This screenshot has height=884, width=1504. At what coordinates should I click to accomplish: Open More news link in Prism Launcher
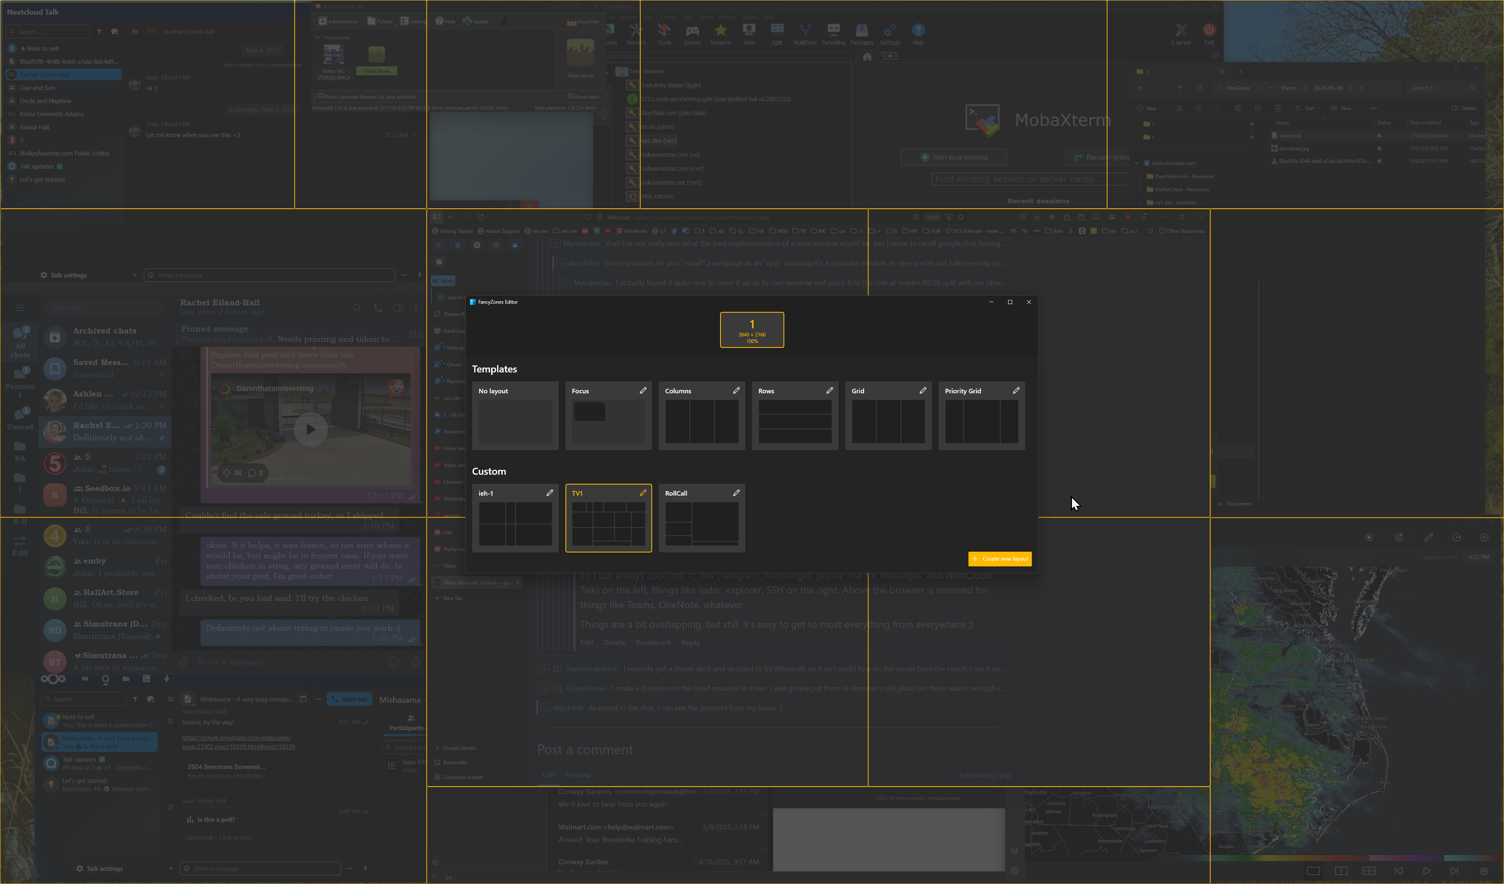tap(583, 97)
